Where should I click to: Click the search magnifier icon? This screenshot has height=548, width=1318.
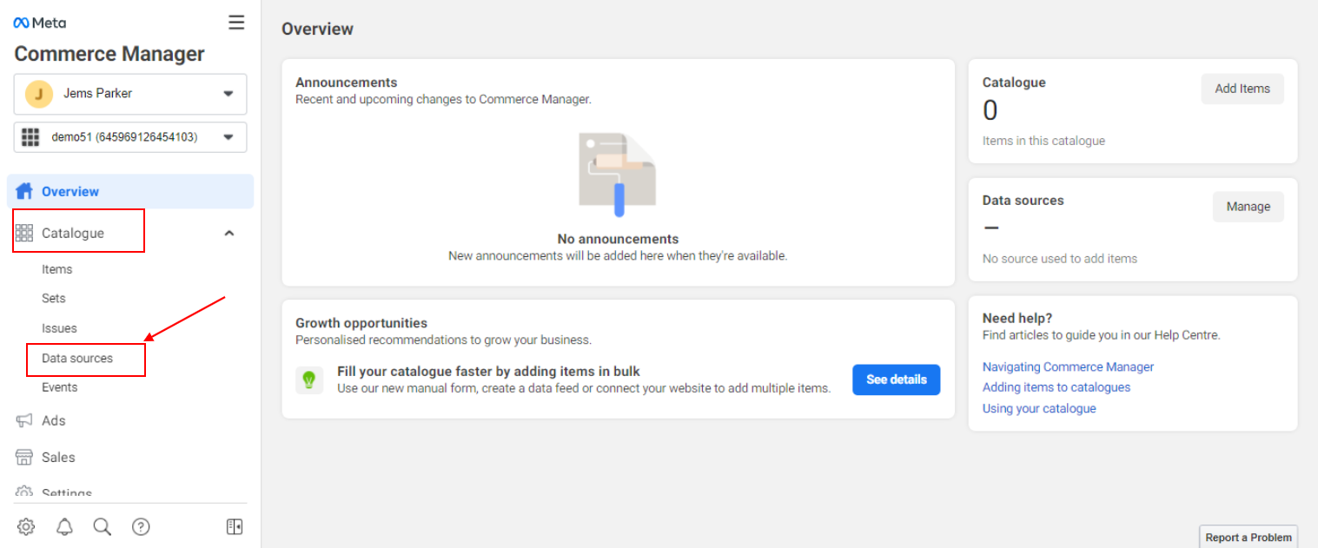[x=103, y=526]
